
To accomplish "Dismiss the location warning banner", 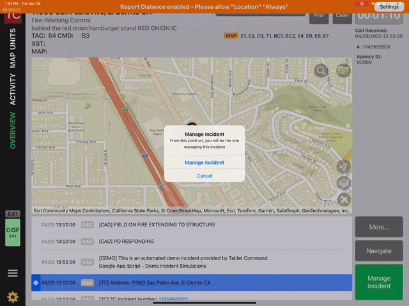I will 12,10.
